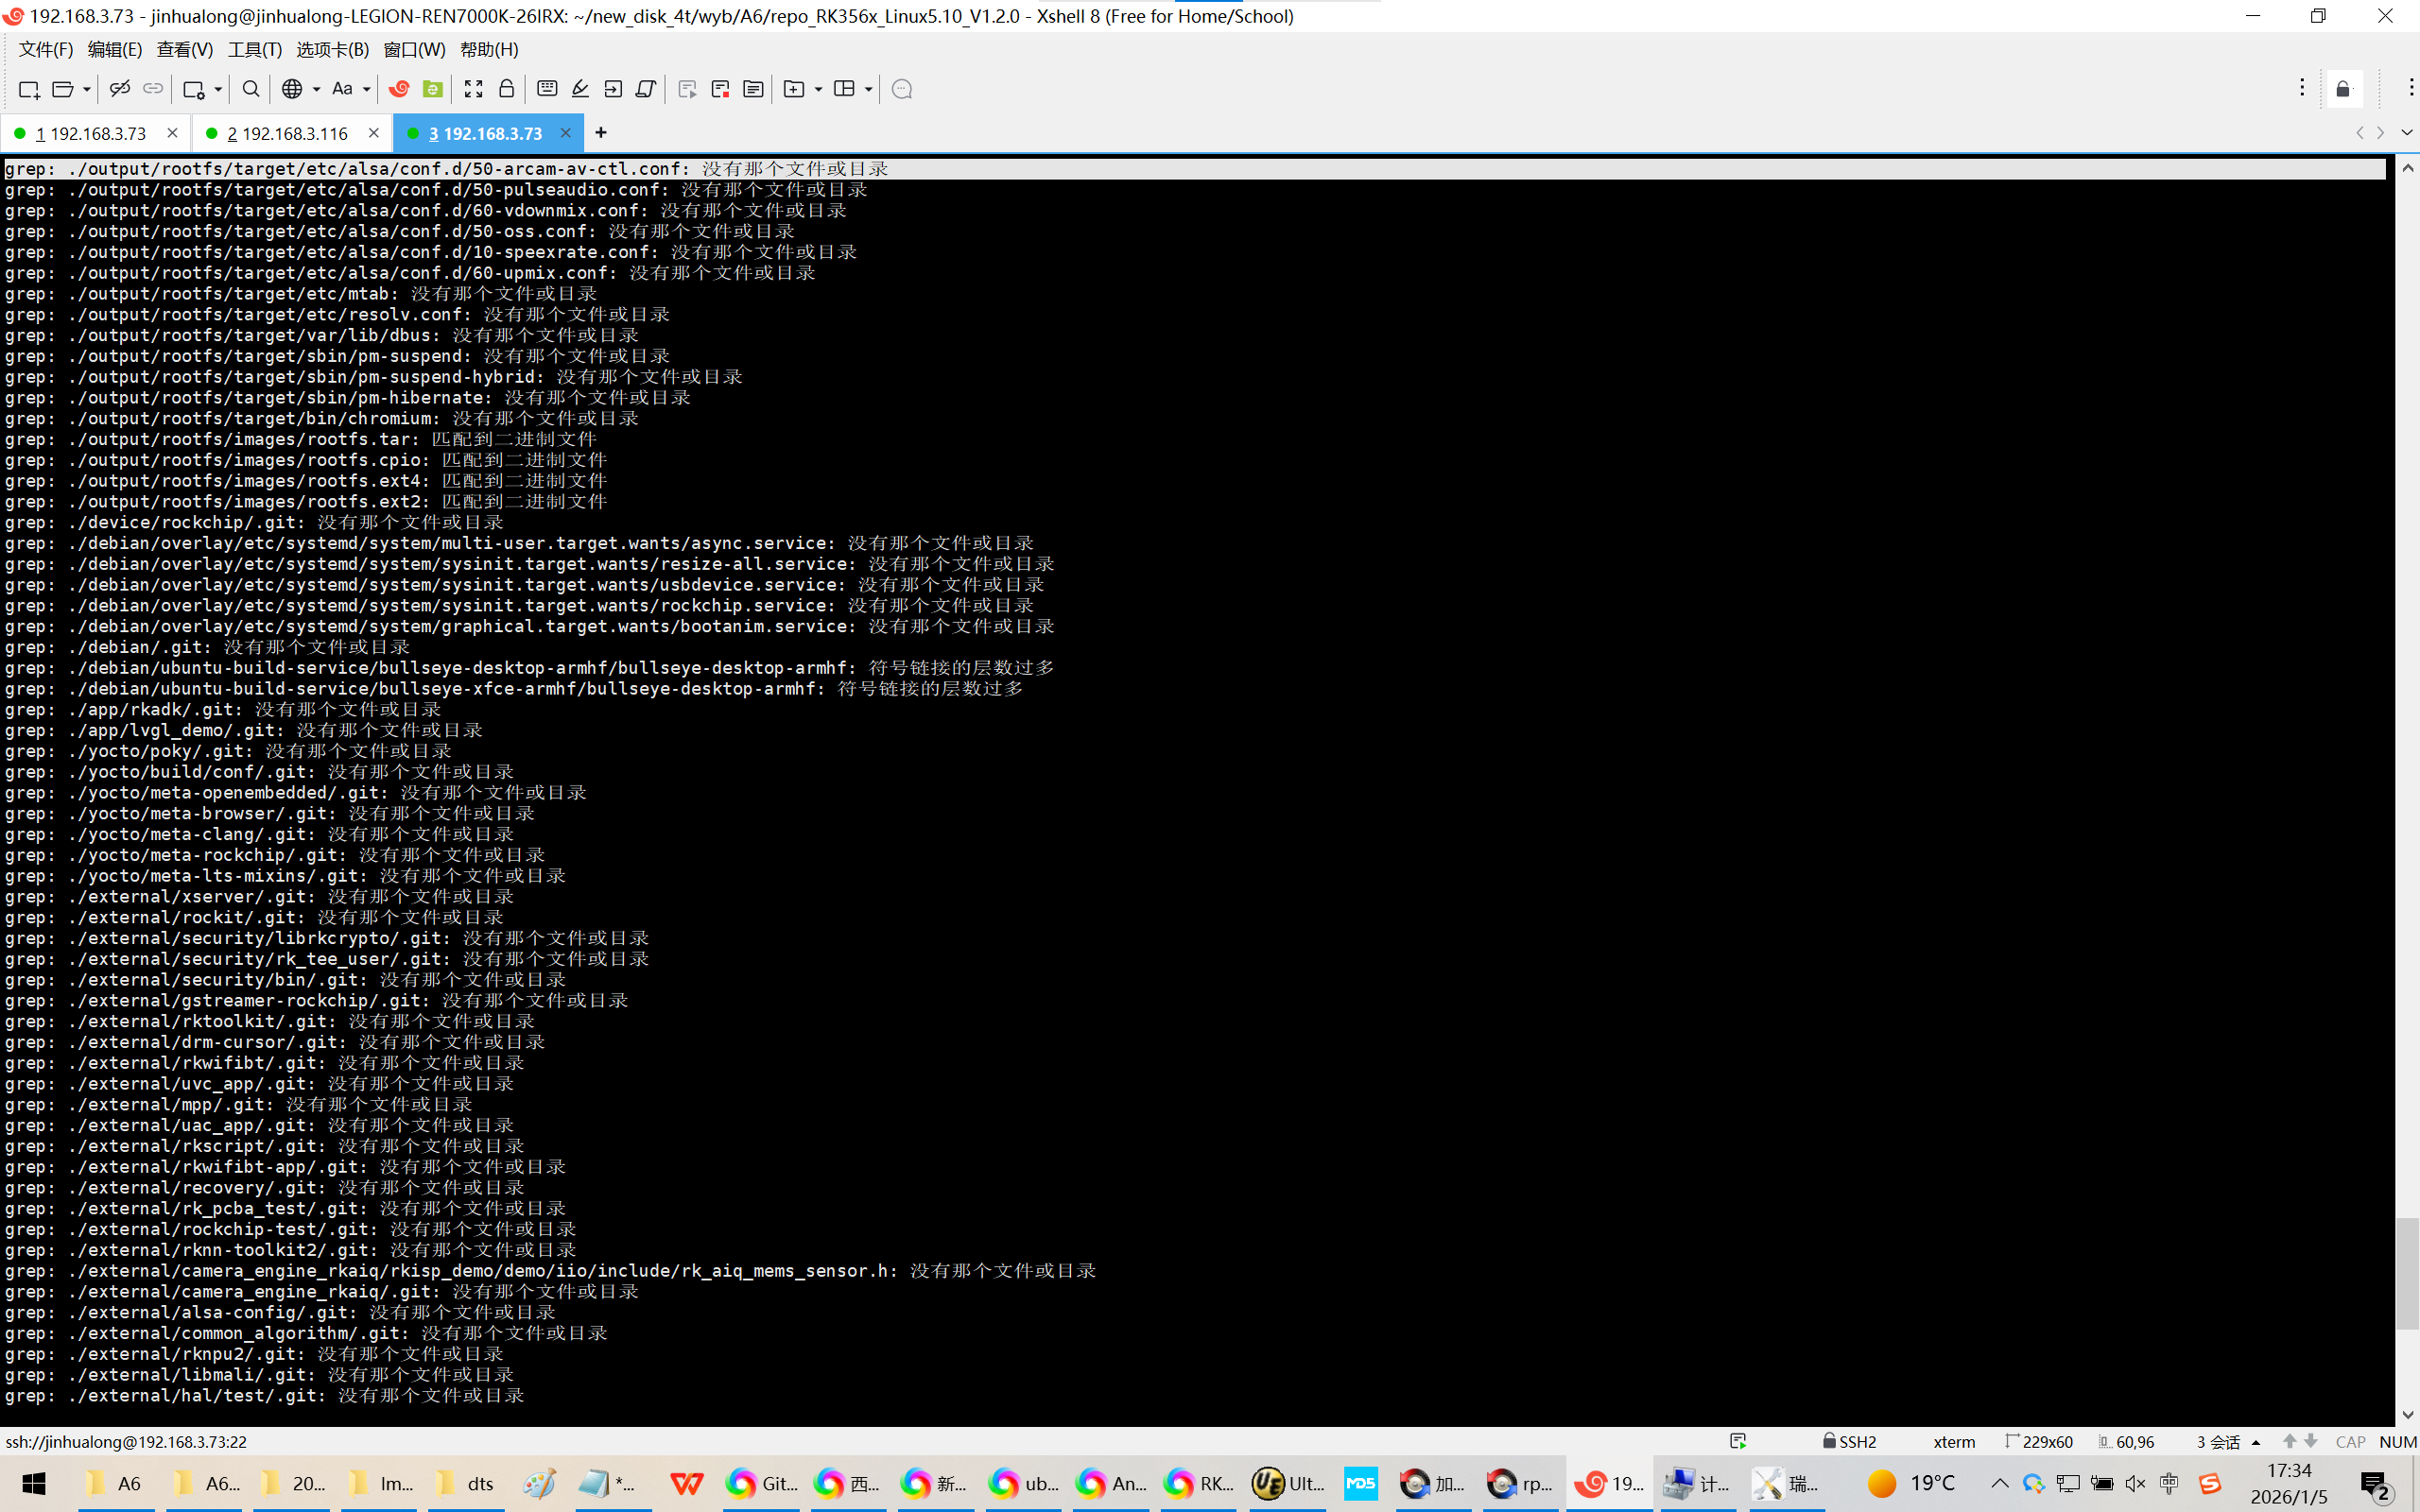Open the pane layout dropdown arrow
The width and height of the screenshot is (2420, 1512).
[868, 89]
